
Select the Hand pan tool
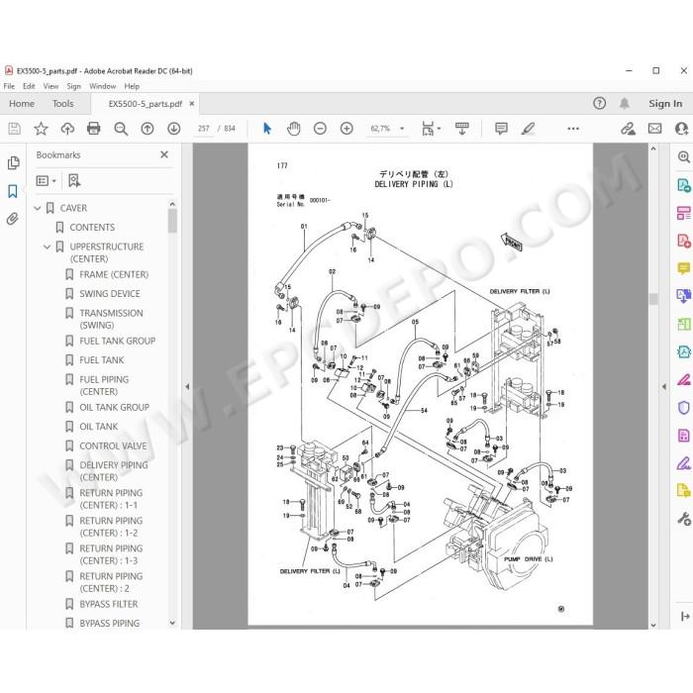pos(293,129)
